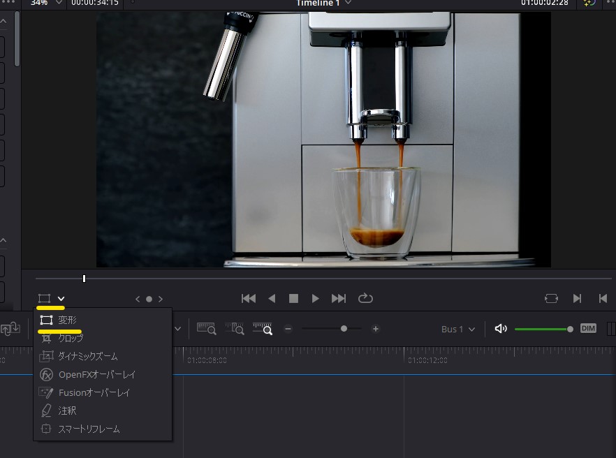Click the timeline zoom slider handle

click(344, 329)
